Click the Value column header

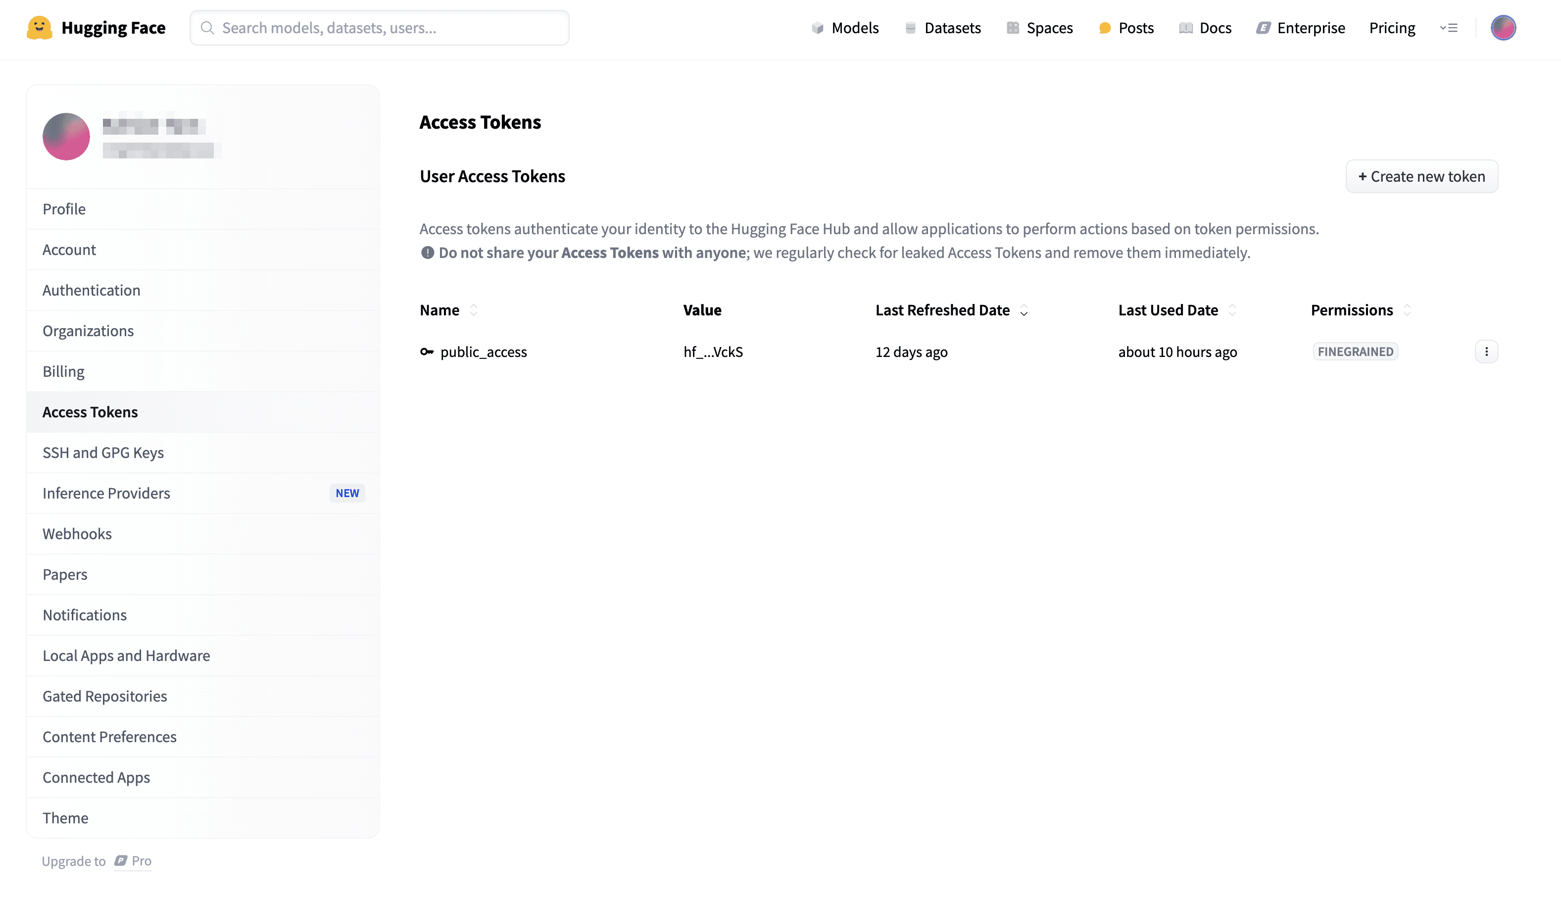coord(702,310)
